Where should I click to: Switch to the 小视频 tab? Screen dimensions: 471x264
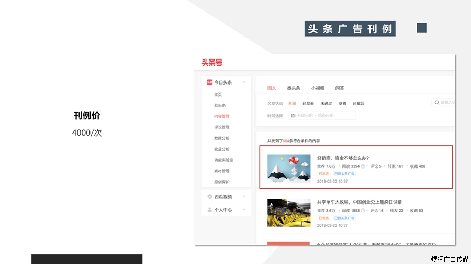(318, 88)
